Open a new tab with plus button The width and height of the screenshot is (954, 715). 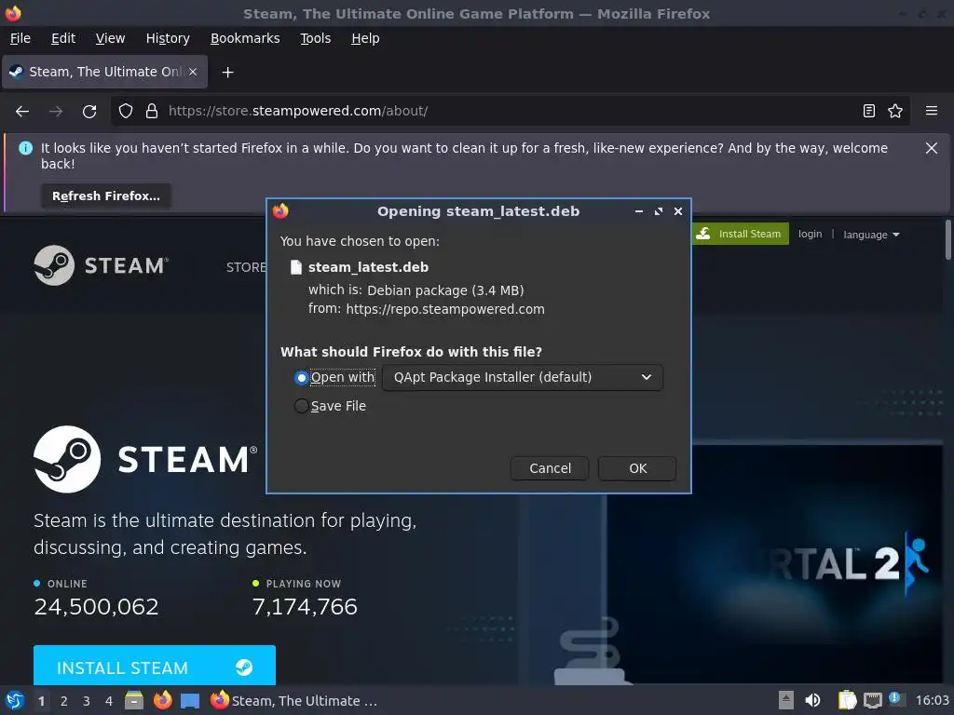coord(227,73)
